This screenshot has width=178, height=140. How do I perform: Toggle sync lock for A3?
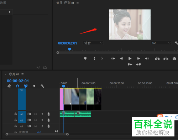tap(29, 126)
